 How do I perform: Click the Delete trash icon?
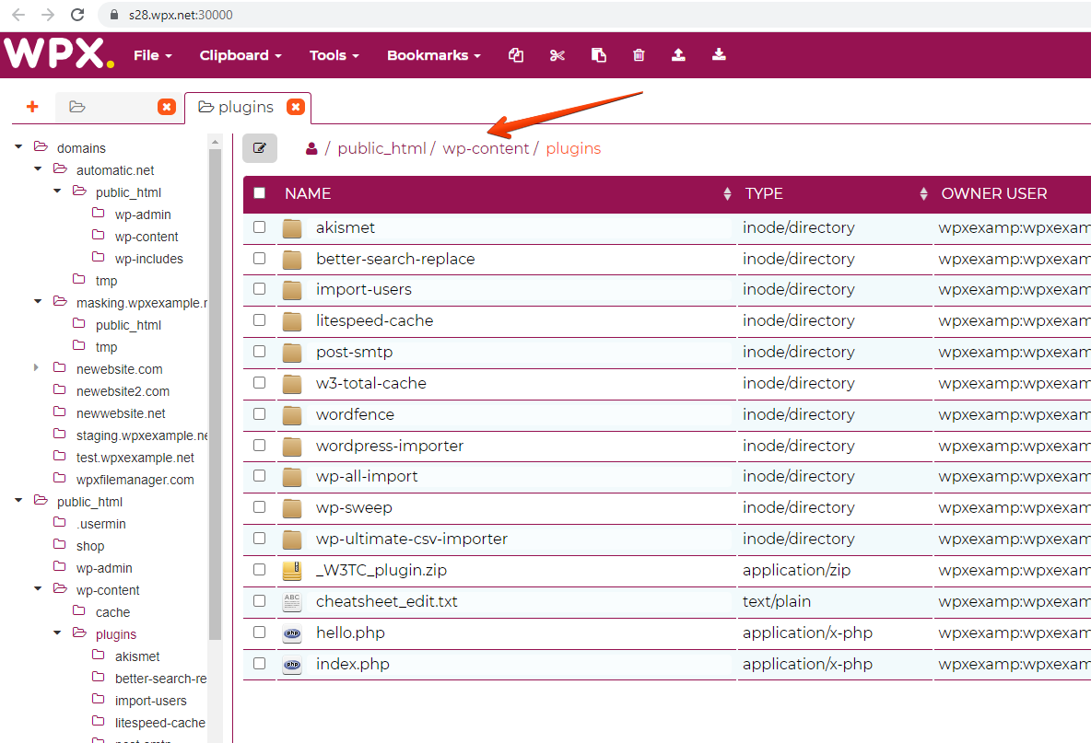[x=639, y=55]
